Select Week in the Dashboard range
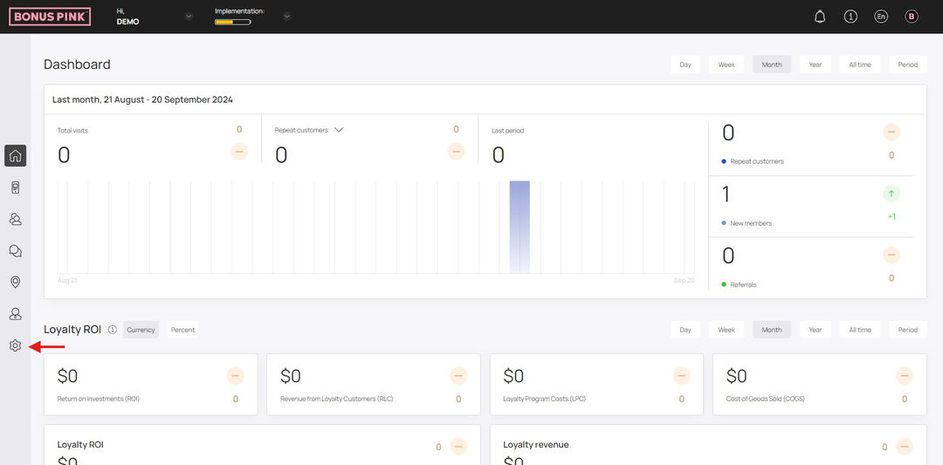The image size is (943, 465). (726, 65)
